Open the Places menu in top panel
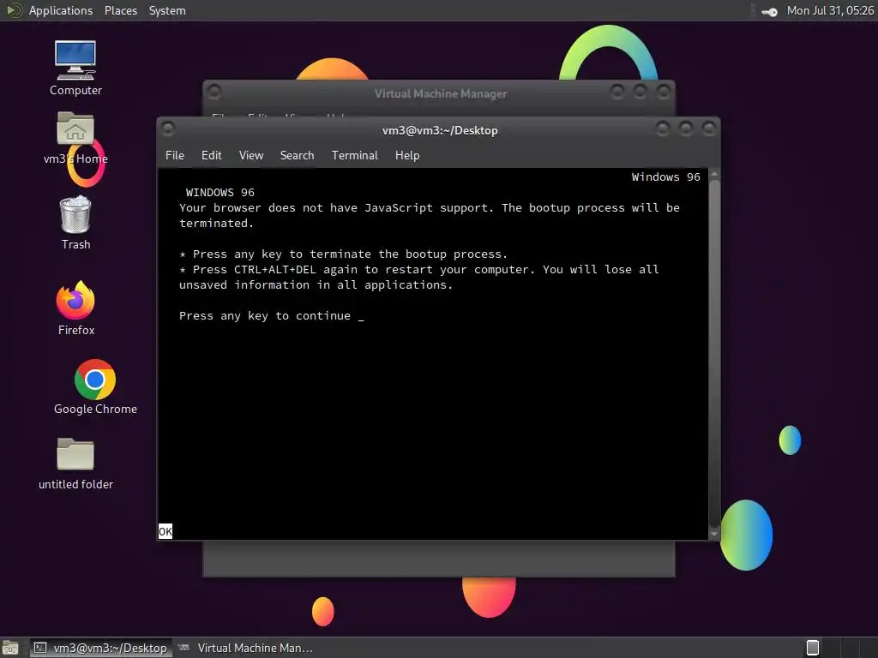Image resolution: width=878 pixels, height=658 pixels. coord(120,10)
